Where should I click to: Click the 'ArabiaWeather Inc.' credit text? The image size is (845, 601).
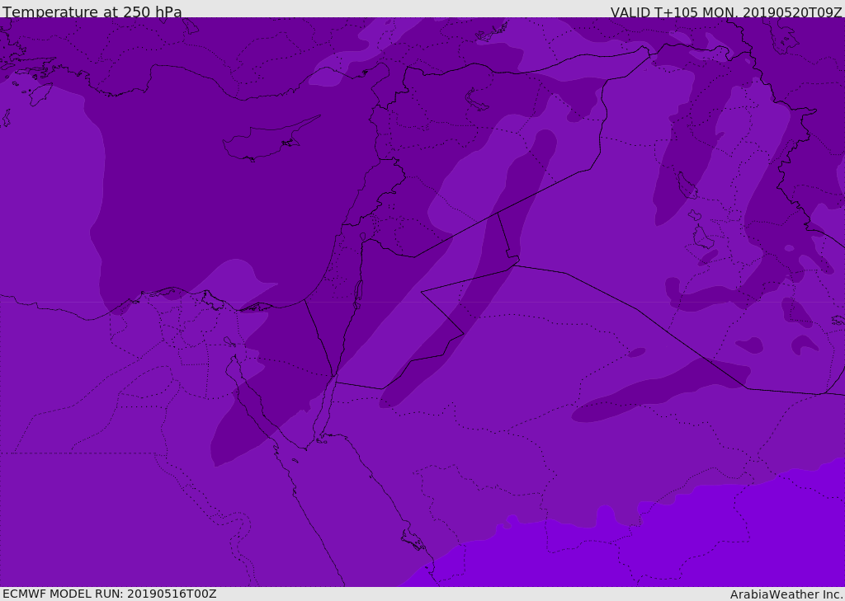(x=786, y=594)
